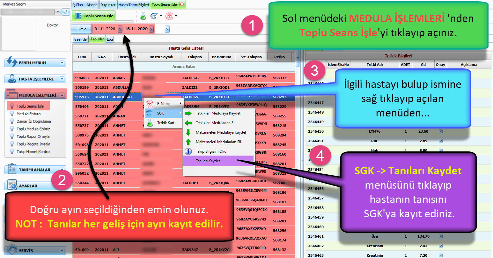Click the AYARLAR panel icon
The width and height of the screenshot is (493, 258).
[x=12, y=185]
